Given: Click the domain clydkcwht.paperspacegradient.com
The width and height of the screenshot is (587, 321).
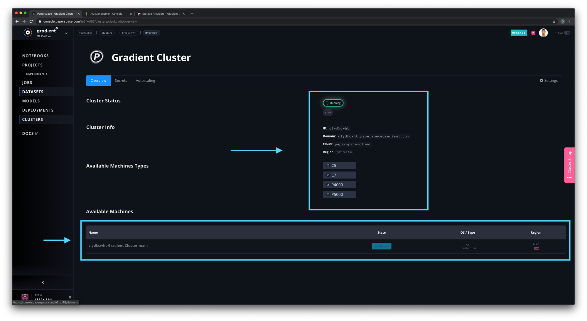Looking at the screenshot, I should pos(373,136).
